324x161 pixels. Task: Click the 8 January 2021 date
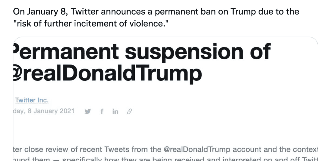pos(50,111)
